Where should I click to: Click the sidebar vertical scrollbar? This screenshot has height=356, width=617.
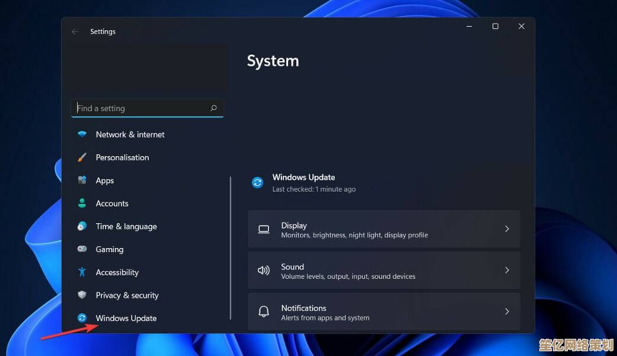pyautogui.click(x=231, y=248)
